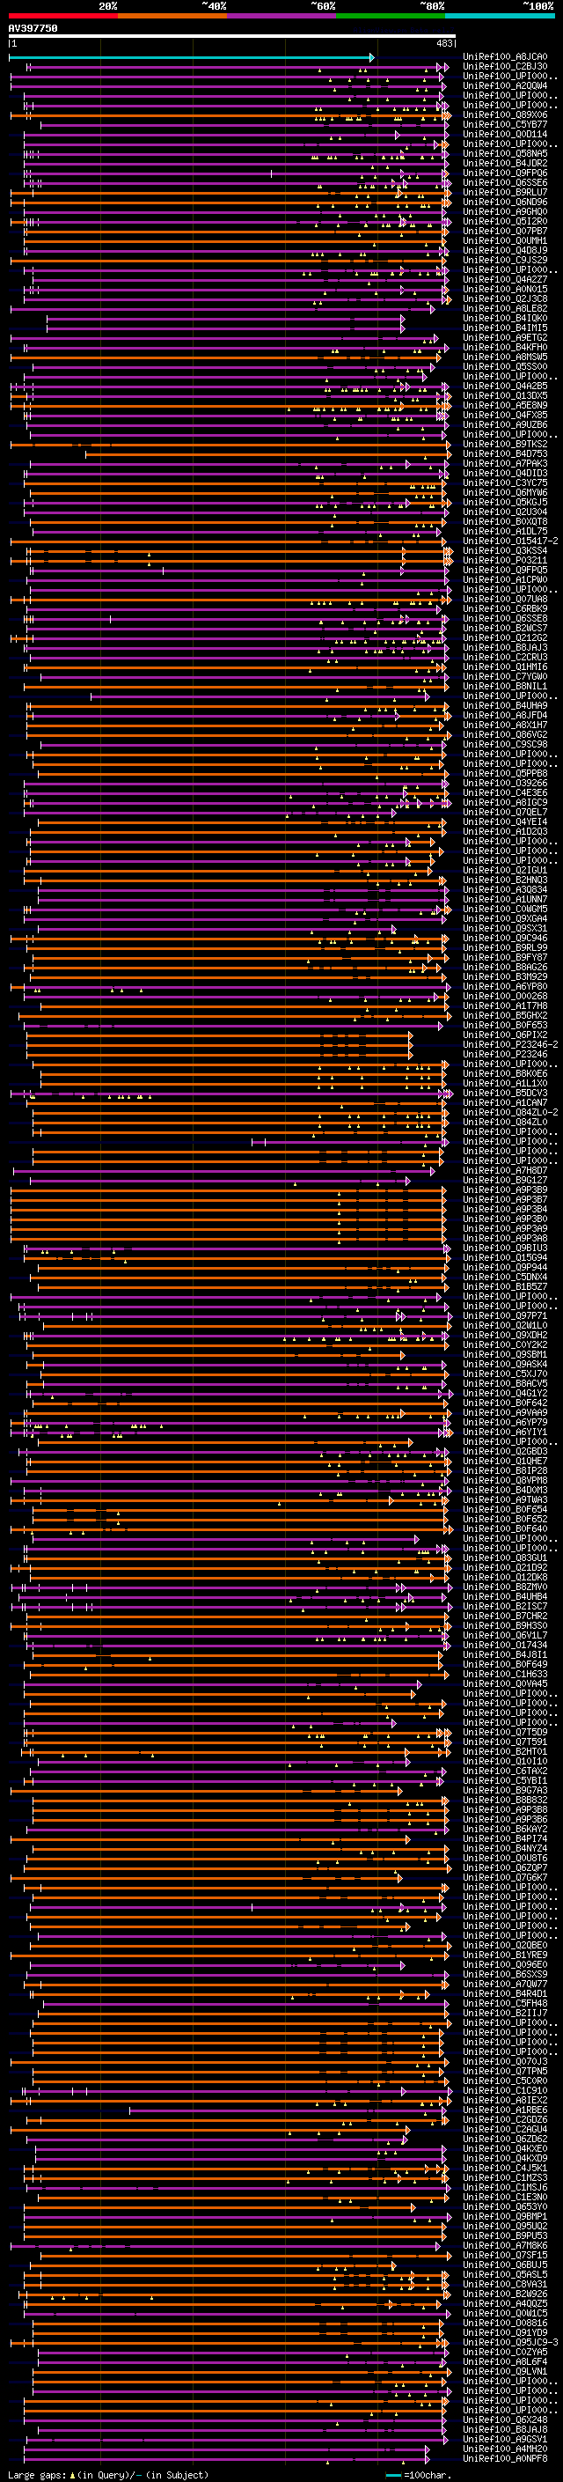Click hit label UniRef100_Q6X248
Image resolution: width=563 pixels, height=2482 pixels.
tap(505, 2419)
